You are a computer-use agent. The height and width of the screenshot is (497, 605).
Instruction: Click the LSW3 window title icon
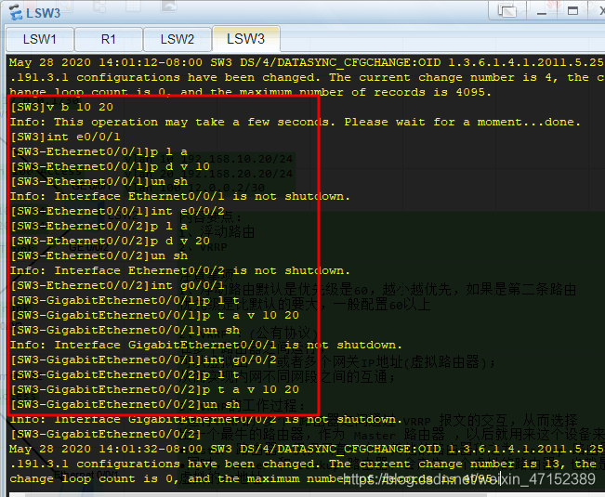(x=16, y=12)
